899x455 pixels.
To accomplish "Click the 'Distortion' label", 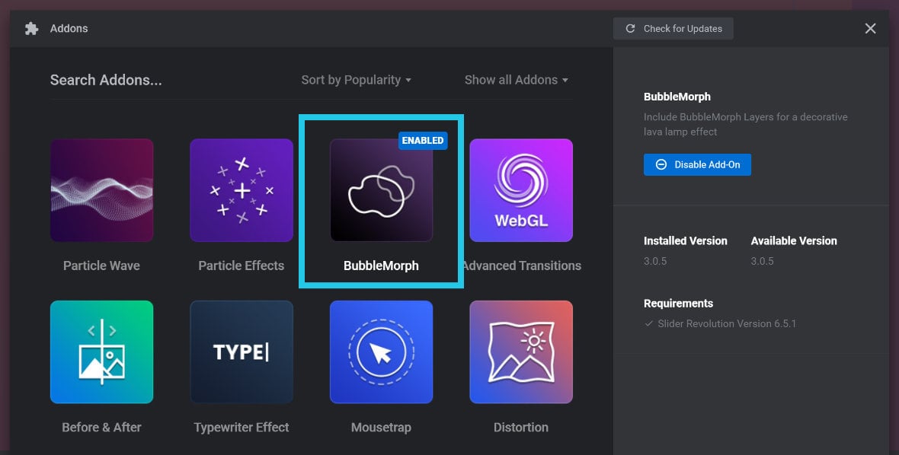I will [x=521, y=428].
